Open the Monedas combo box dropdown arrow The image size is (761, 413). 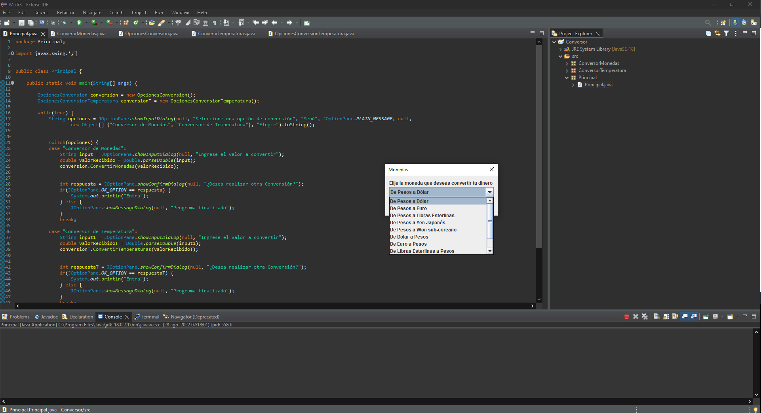pyautogui.click(x=489, y=192)
